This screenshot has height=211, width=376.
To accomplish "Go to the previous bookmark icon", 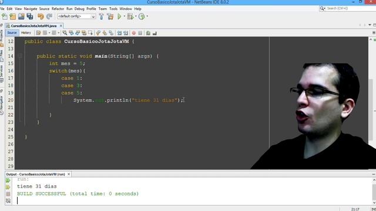I will [98, 33].
